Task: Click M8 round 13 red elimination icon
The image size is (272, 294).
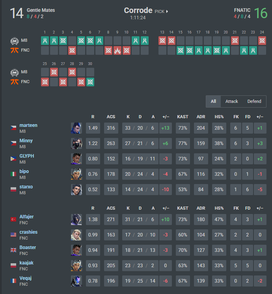Action: pos(162,41)
